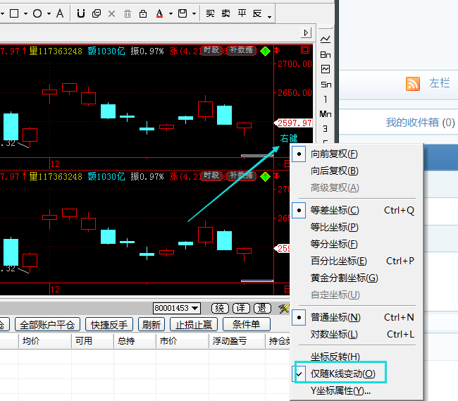Viewport: 458px width, 401px height.
Task: Click 时段 badge in lower chart
Action: coord(211,175)
